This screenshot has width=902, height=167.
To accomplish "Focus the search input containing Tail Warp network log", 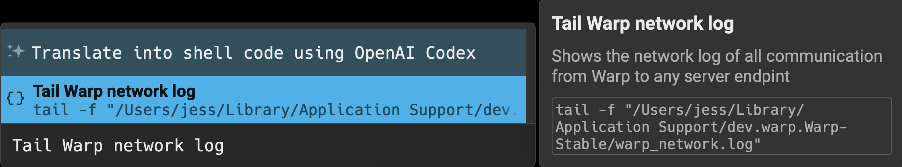I will tap(267, 145).
